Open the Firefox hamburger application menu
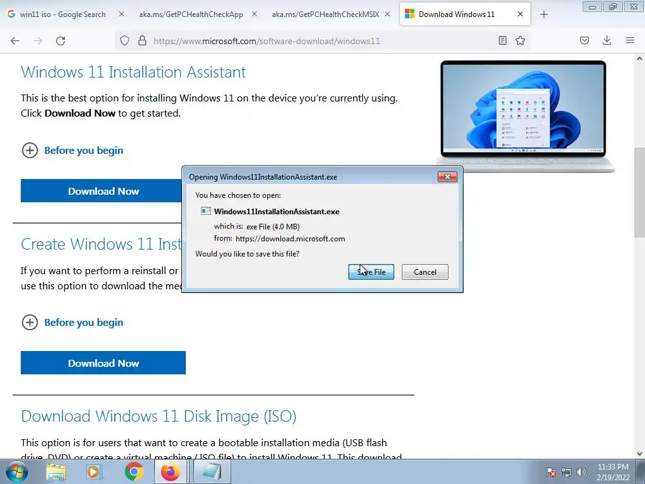This screenshot has width=645, height=484. (x=630, y=40)
